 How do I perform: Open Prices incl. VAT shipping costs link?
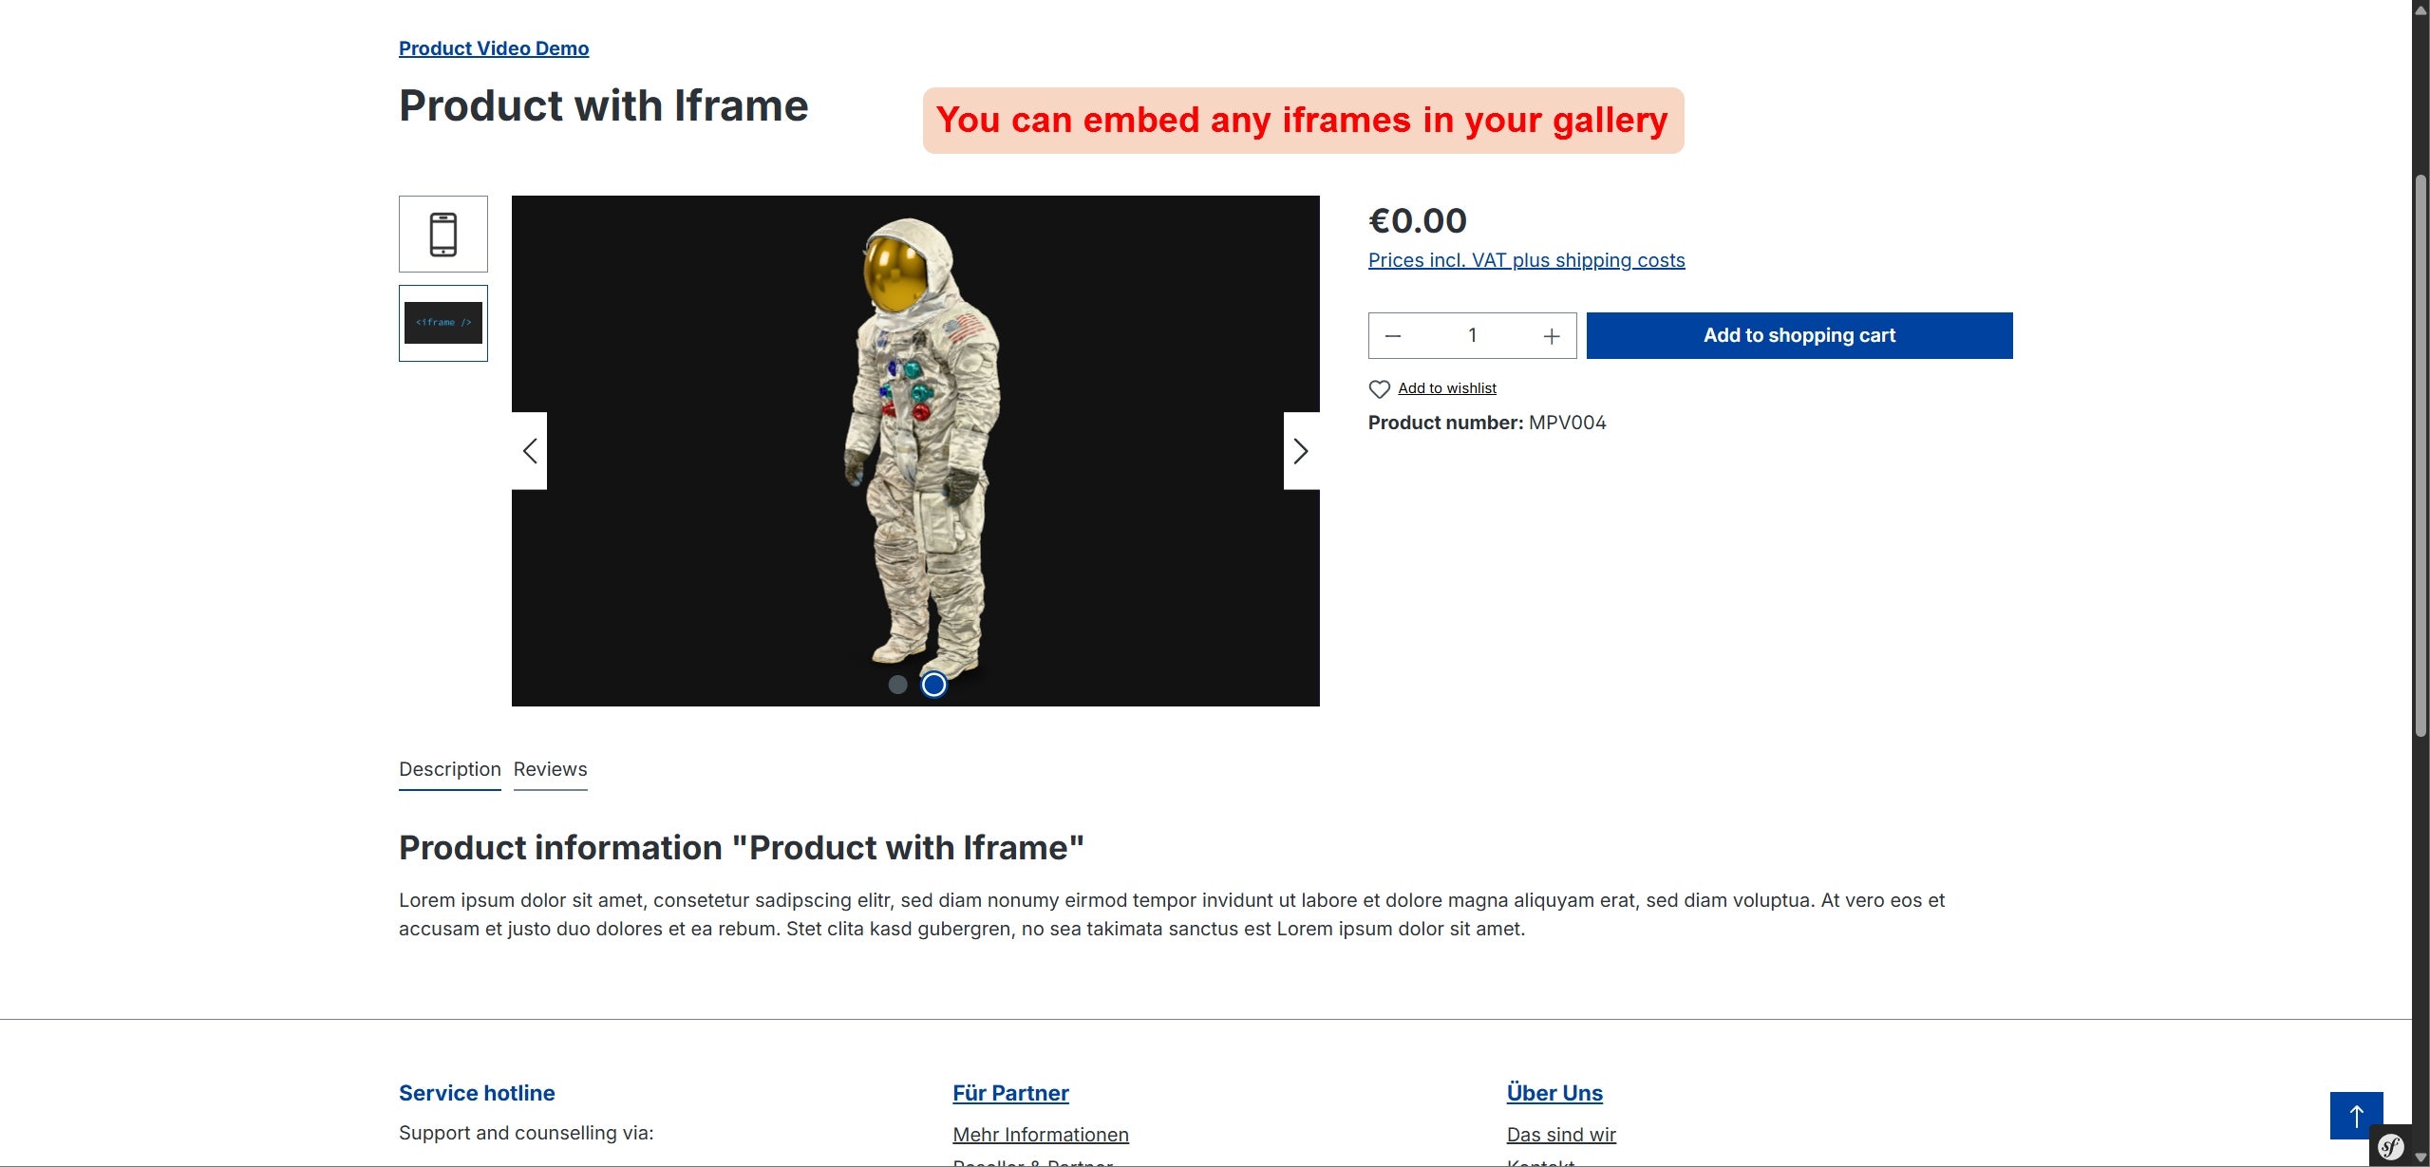pyautogui.click(x=1527, y=260)
